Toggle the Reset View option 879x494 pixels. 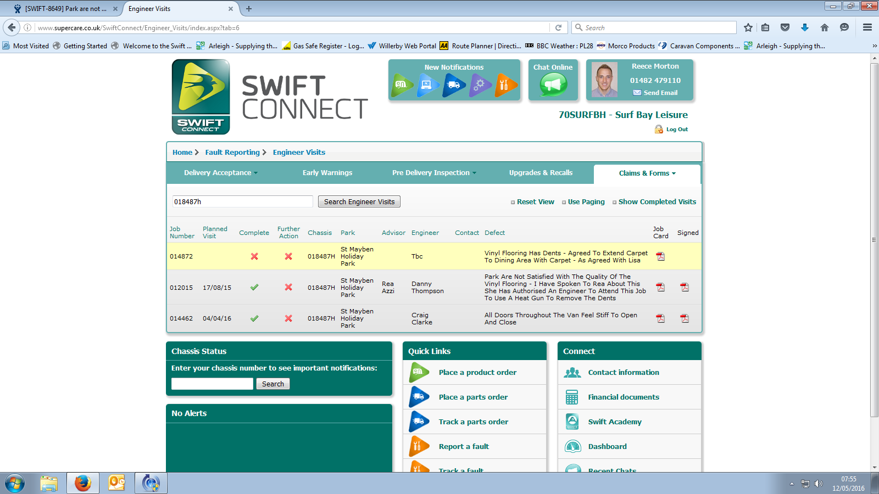[535, 202]
